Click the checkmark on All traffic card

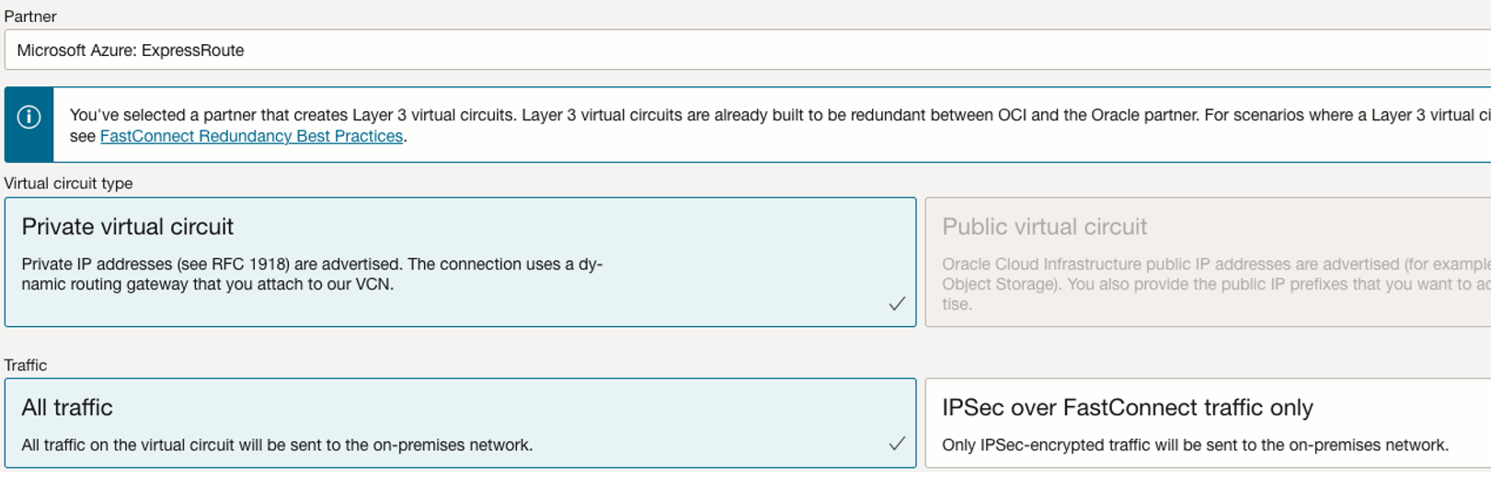point(897,444)
